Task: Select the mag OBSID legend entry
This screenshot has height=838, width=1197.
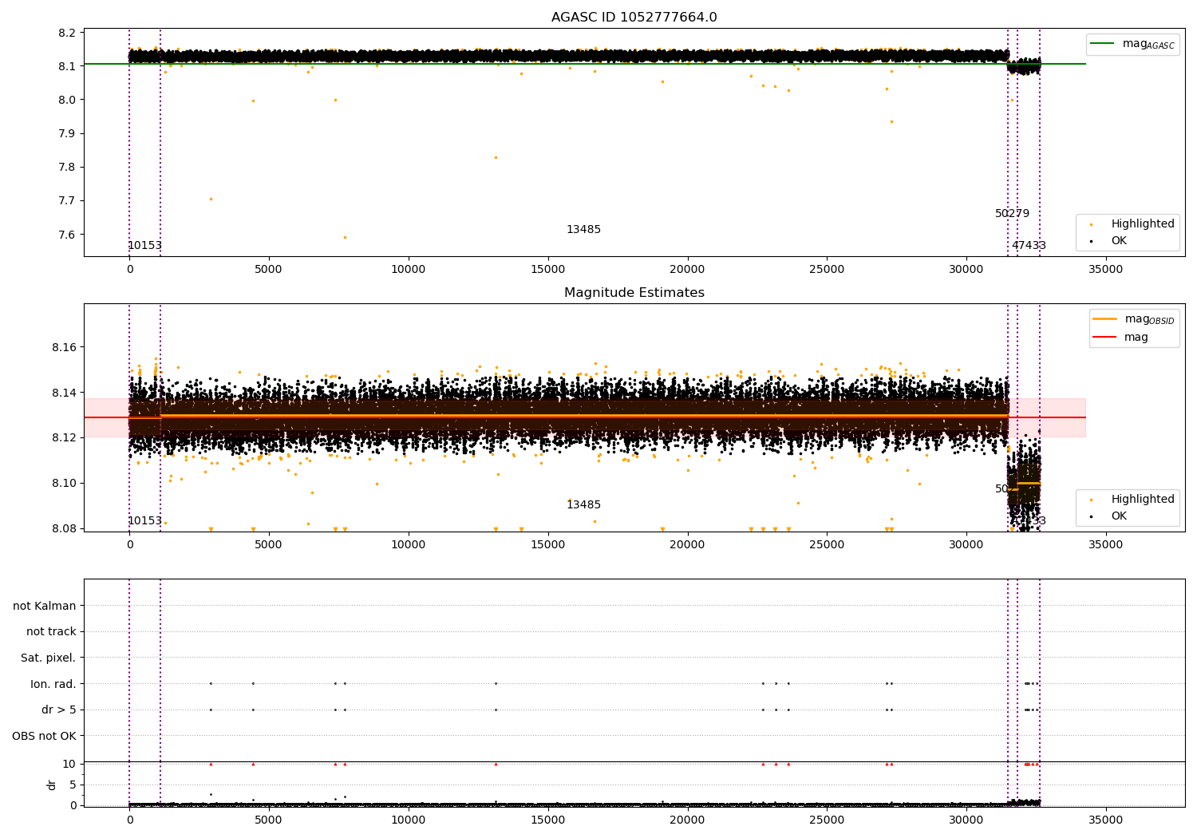Action: (1134, 319)
